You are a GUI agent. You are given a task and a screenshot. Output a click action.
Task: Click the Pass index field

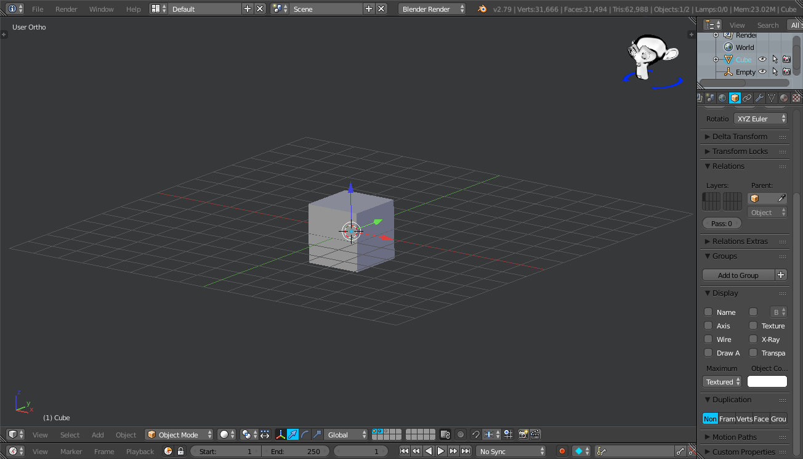tap(722, 224)
